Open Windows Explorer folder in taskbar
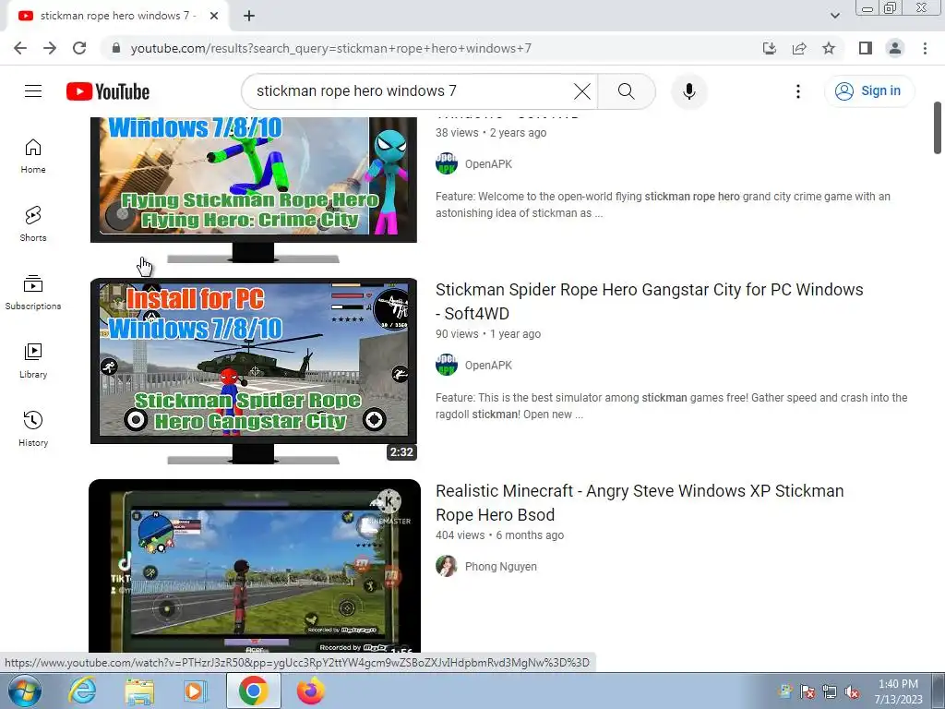945x709 pixels. pyautogui.click(x=139, y=691)
